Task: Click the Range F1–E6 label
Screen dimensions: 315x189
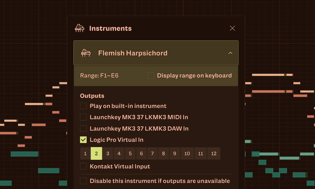Action: click(99, 75)
